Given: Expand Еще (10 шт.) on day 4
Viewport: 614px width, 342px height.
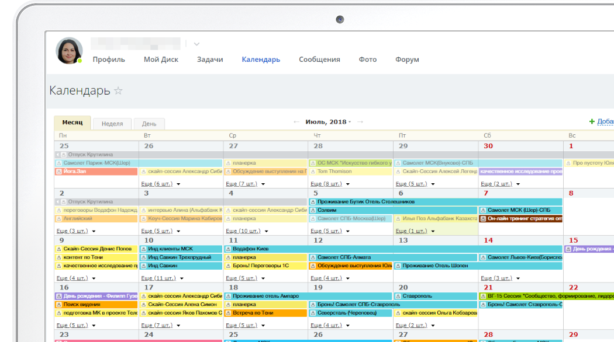Looking at the screenshot, I should click(x=247, y=231).
